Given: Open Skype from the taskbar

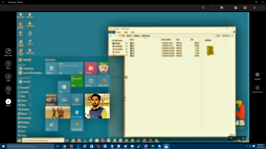Looking at the screenshot, I should pyautogui.click(x=160, y=146).
